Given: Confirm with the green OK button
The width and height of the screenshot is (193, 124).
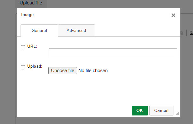Looking at the screenshot, I should (140, 111).
